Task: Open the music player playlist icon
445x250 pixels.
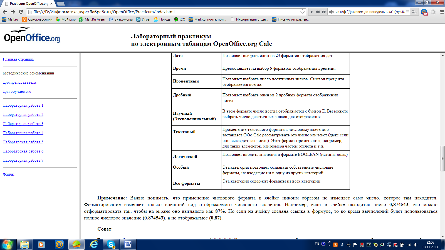Action: click(407, 12)
